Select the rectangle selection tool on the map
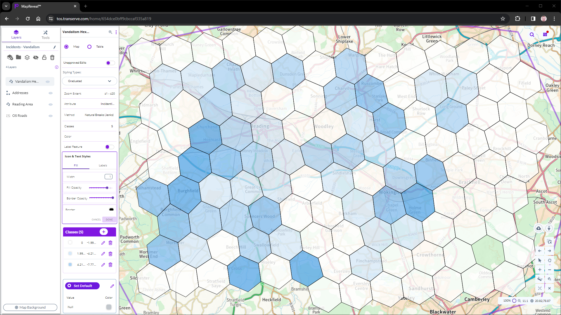This screenshot has height=315, width=561. [x=549, y=241]
